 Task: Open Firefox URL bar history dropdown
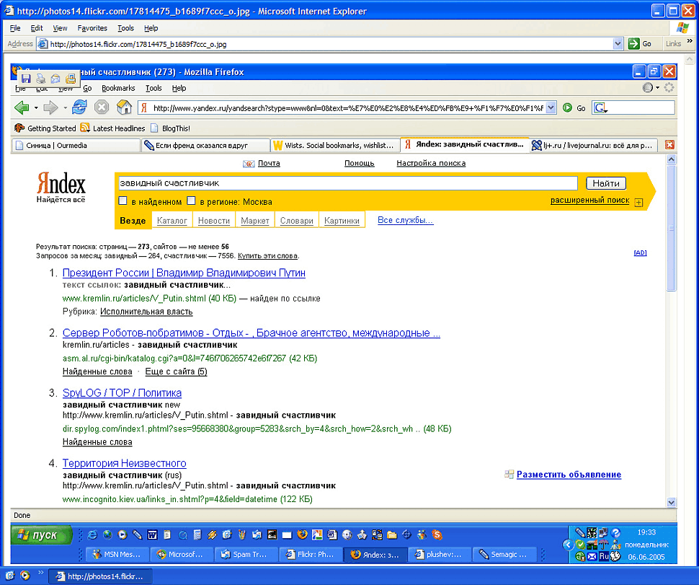click(x=551, y=107)
